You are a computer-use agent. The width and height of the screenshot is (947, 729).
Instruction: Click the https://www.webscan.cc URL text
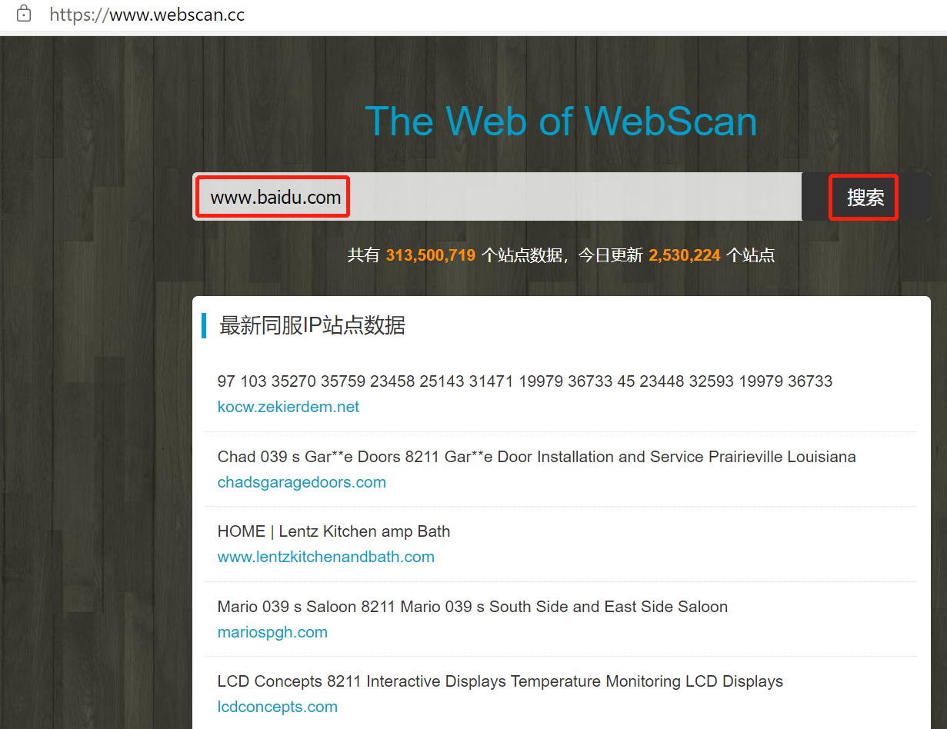pos(147,14)
